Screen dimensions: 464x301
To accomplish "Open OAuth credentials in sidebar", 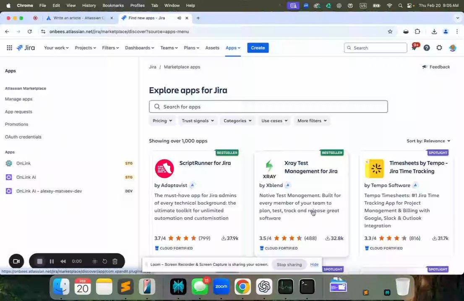I will (23, 137).
